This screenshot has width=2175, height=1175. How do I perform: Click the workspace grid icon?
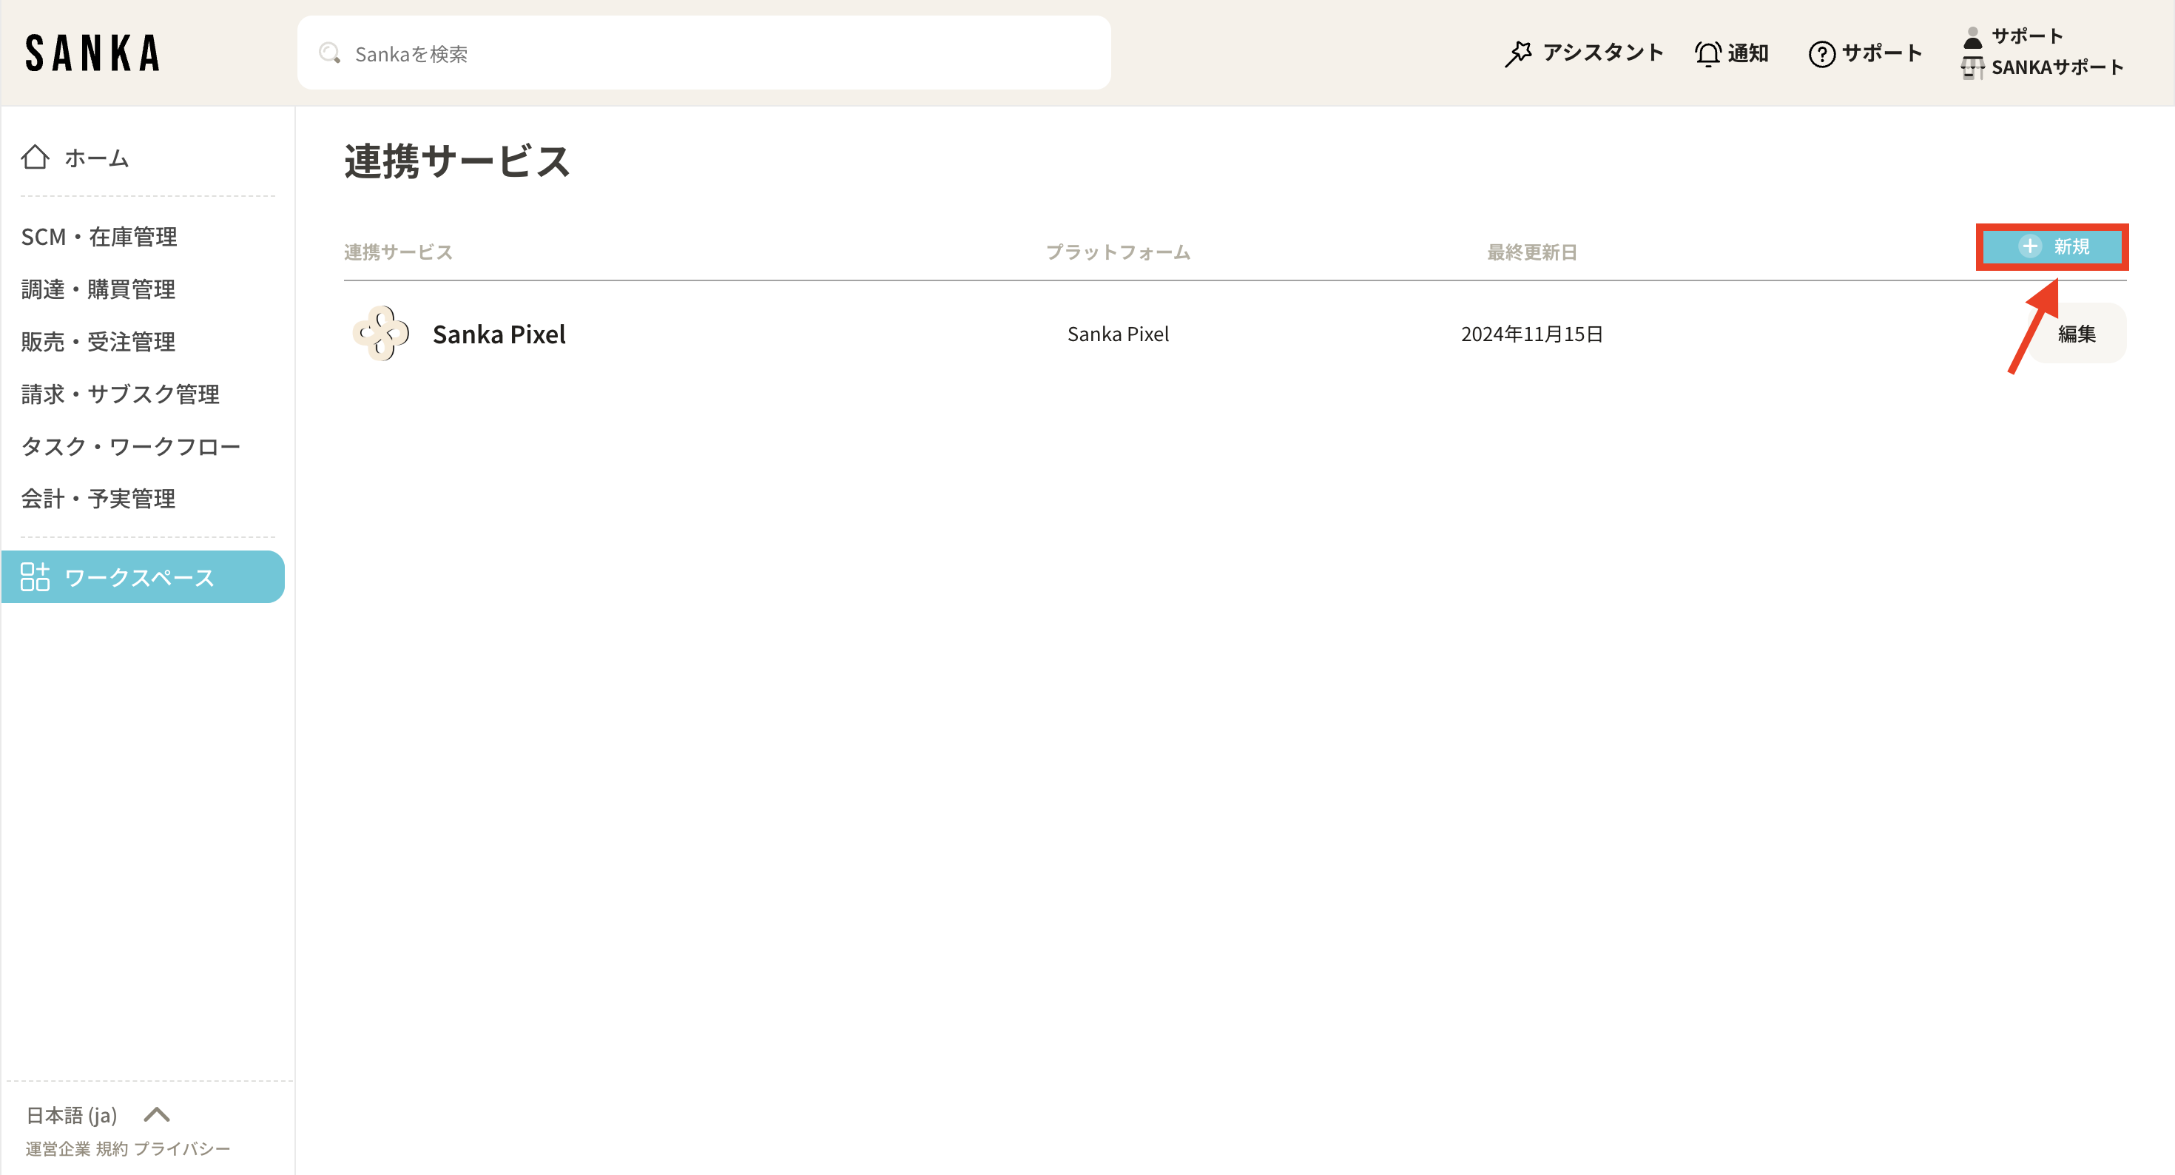(x=35, y=577)
